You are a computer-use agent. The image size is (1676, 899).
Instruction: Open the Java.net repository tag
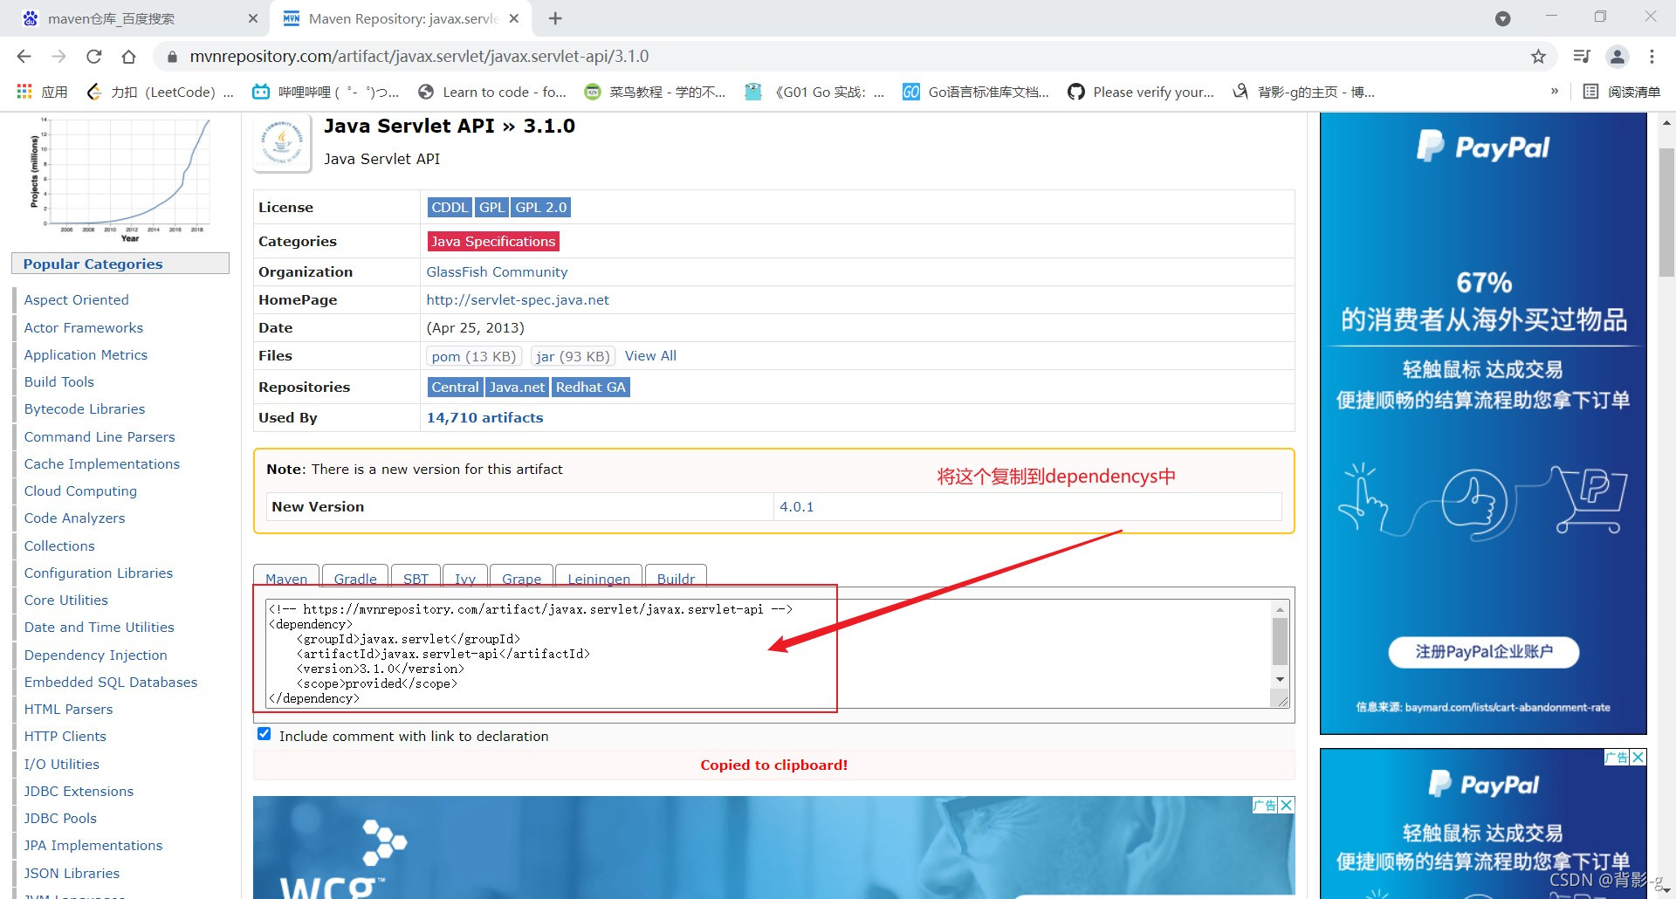point(517,388)
